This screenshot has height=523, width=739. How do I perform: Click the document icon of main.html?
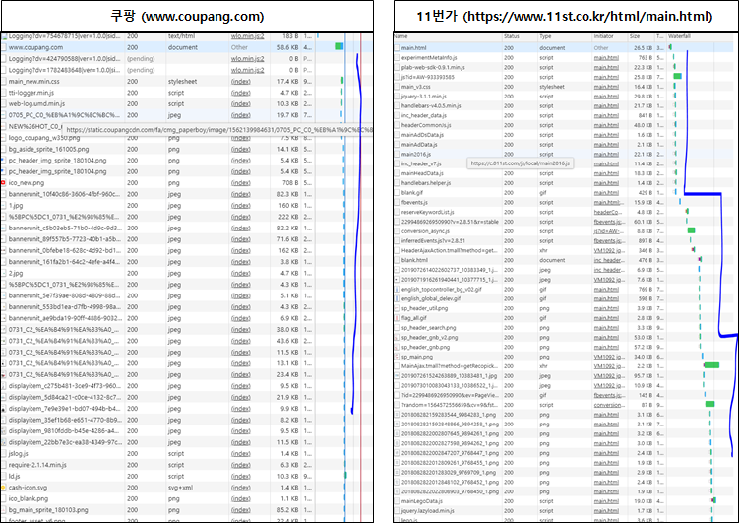click(x=397, y=47)
